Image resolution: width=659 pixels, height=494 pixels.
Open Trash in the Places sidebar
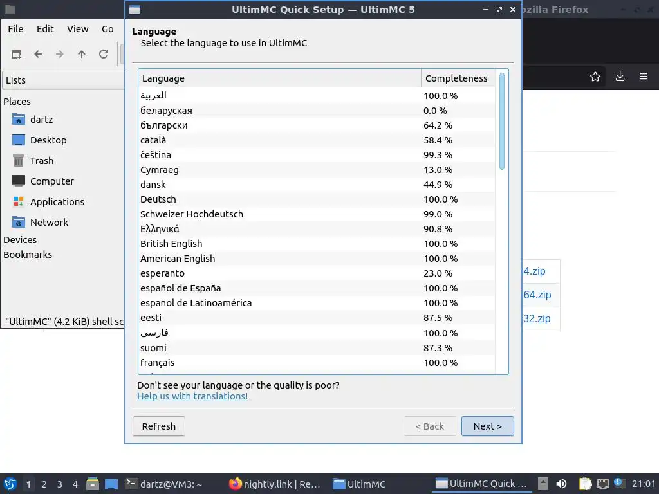coord(33,160)
